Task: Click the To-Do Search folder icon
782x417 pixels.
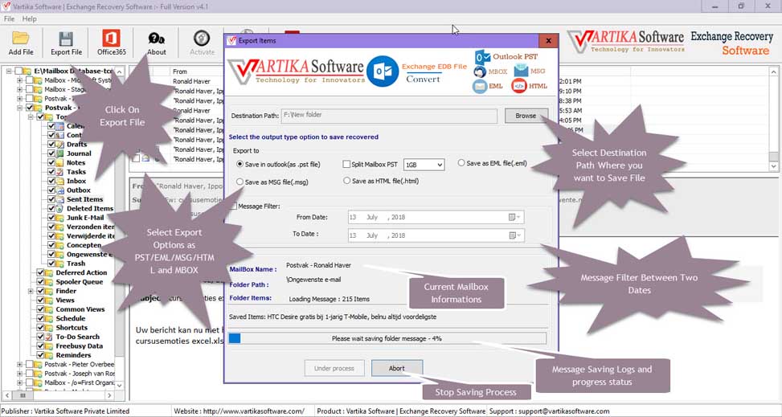Action: coord(49,337)
